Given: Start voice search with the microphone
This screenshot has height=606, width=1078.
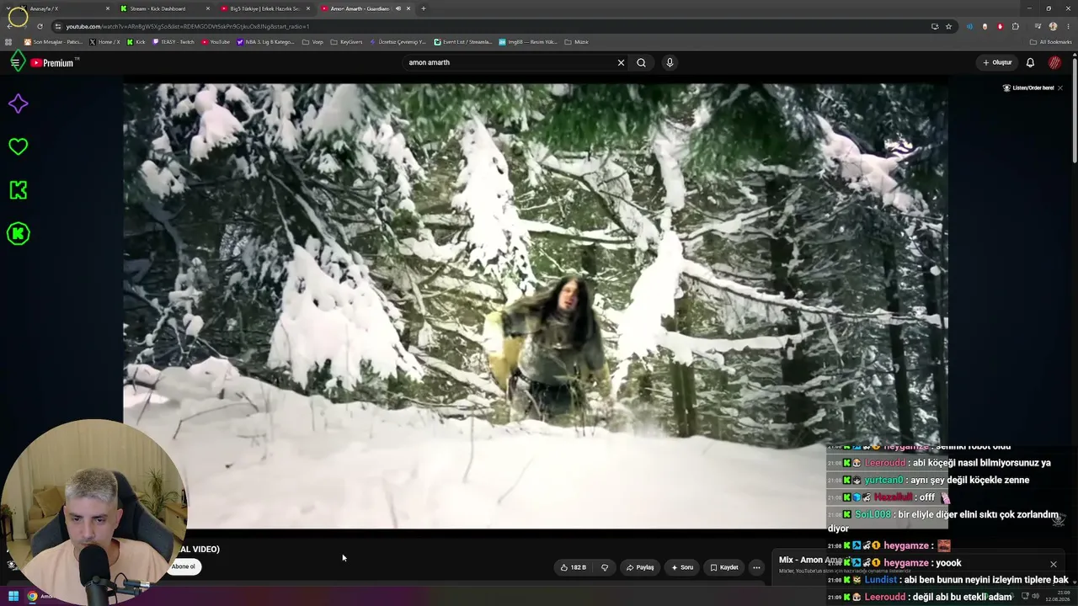Looking at the screenshot, I should [x=670, y=62].
